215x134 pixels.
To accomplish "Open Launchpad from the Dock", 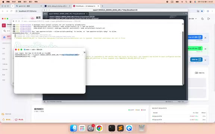I will point(82,128).
